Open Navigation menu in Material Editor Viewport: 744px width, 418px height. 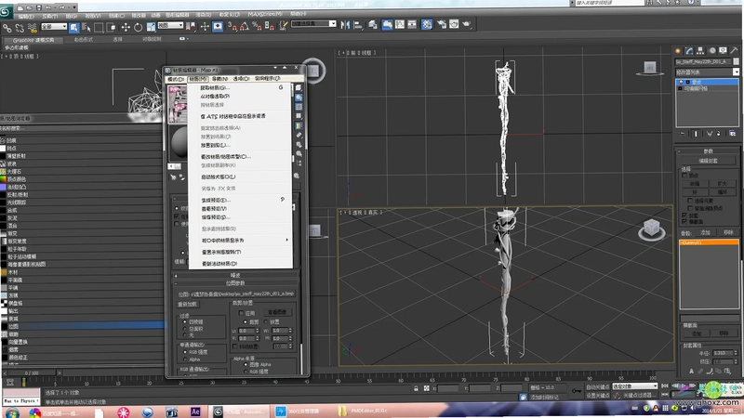(x=219, y=79)
